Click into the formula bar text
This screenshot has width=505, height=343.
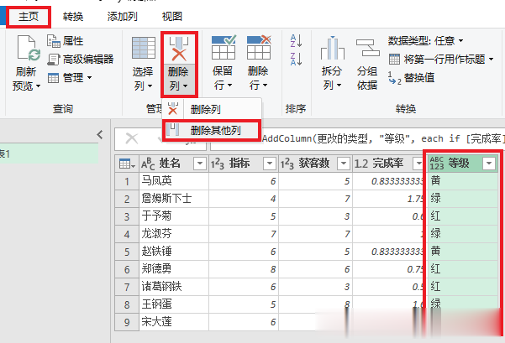pyautogui.click(x=381, y=139)
